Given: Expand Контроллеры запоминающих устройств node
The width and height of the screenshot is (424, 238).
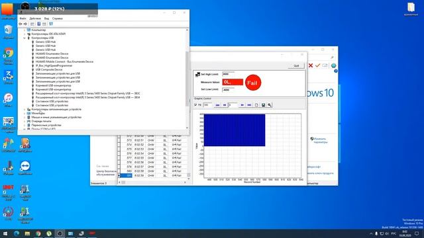Looking at the screenshot, I should (25, 109).
